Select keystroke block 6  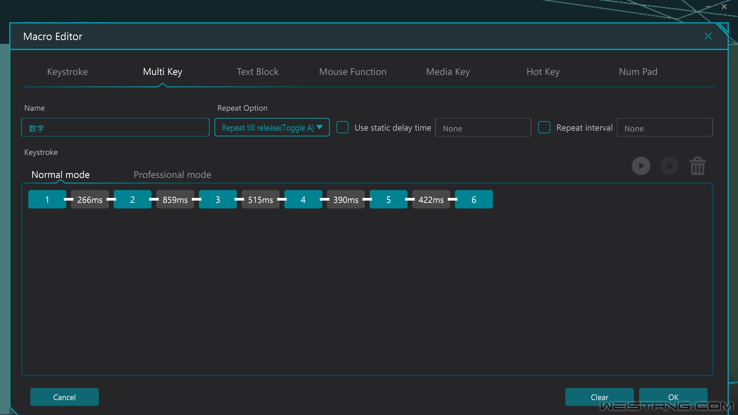click(x=474, y=199)
